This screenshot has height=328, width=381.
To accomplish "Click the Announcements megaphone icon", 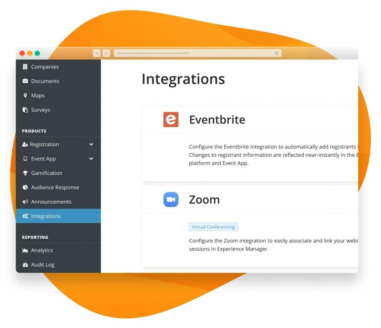I will [x=25, y=201].
